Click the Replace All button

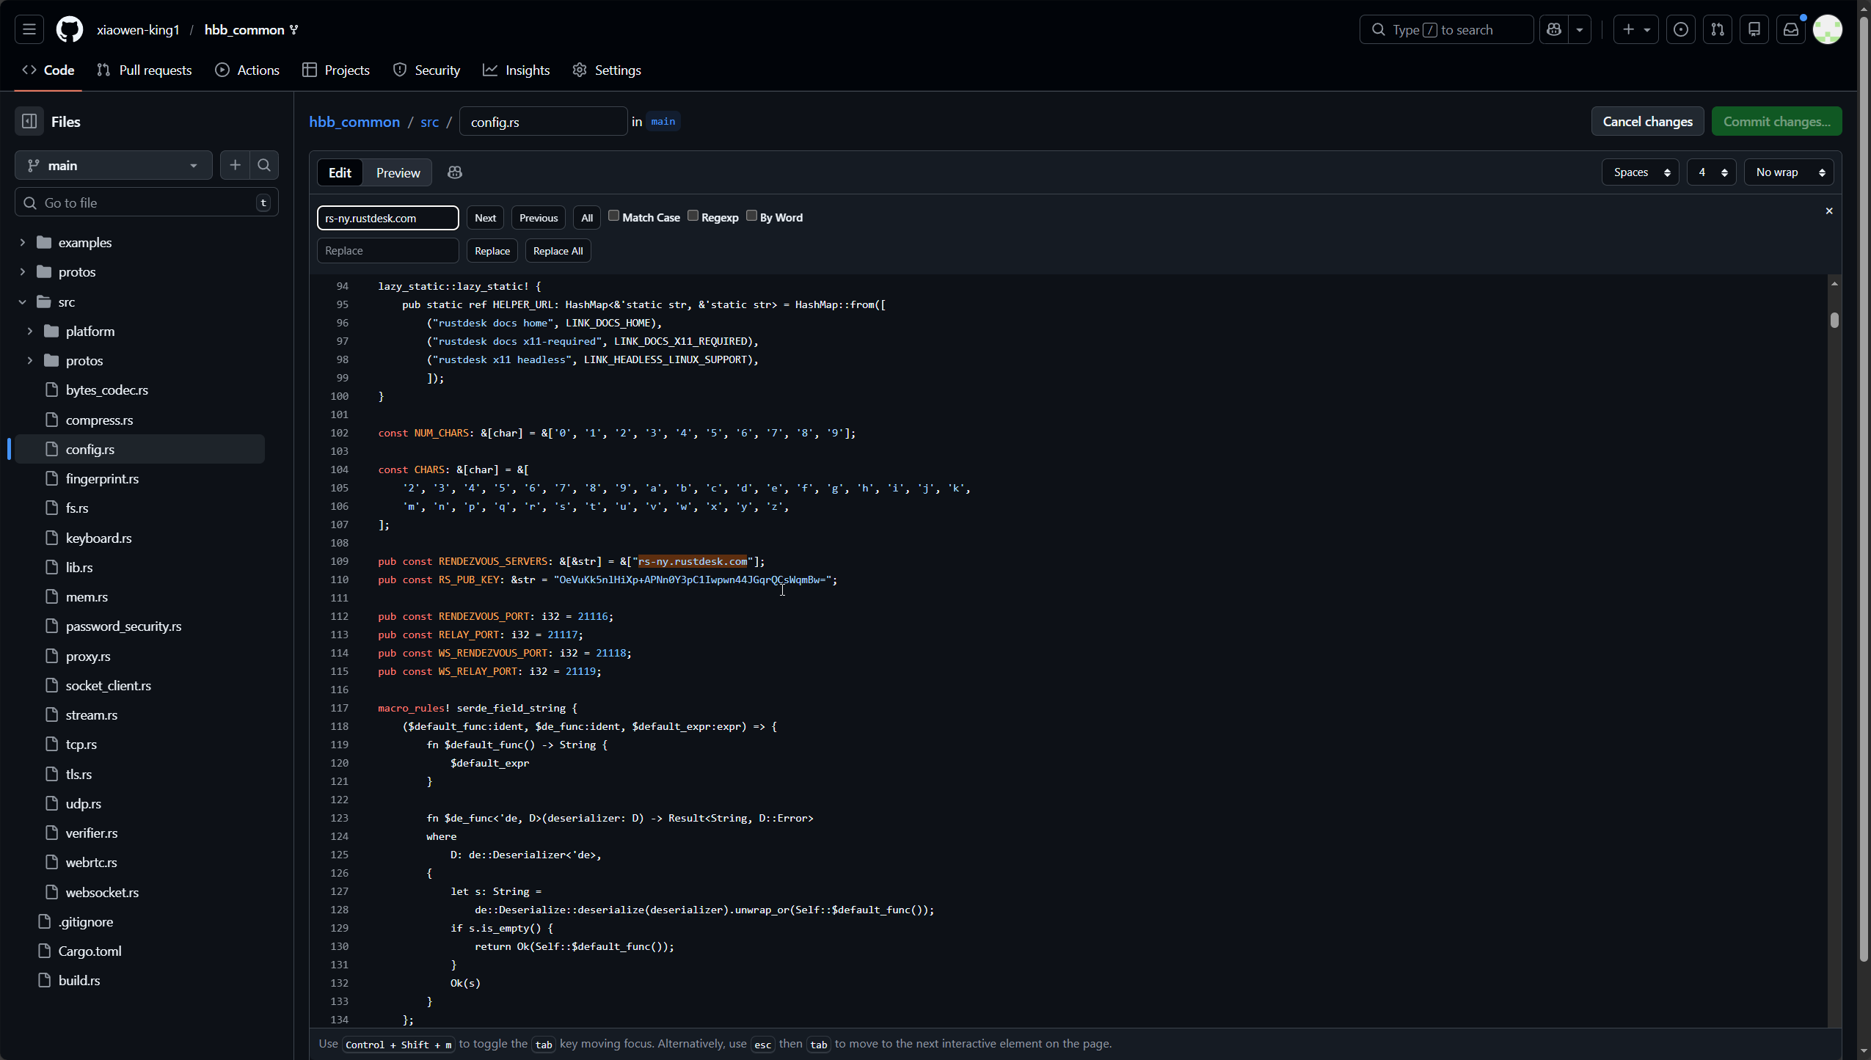558,251
